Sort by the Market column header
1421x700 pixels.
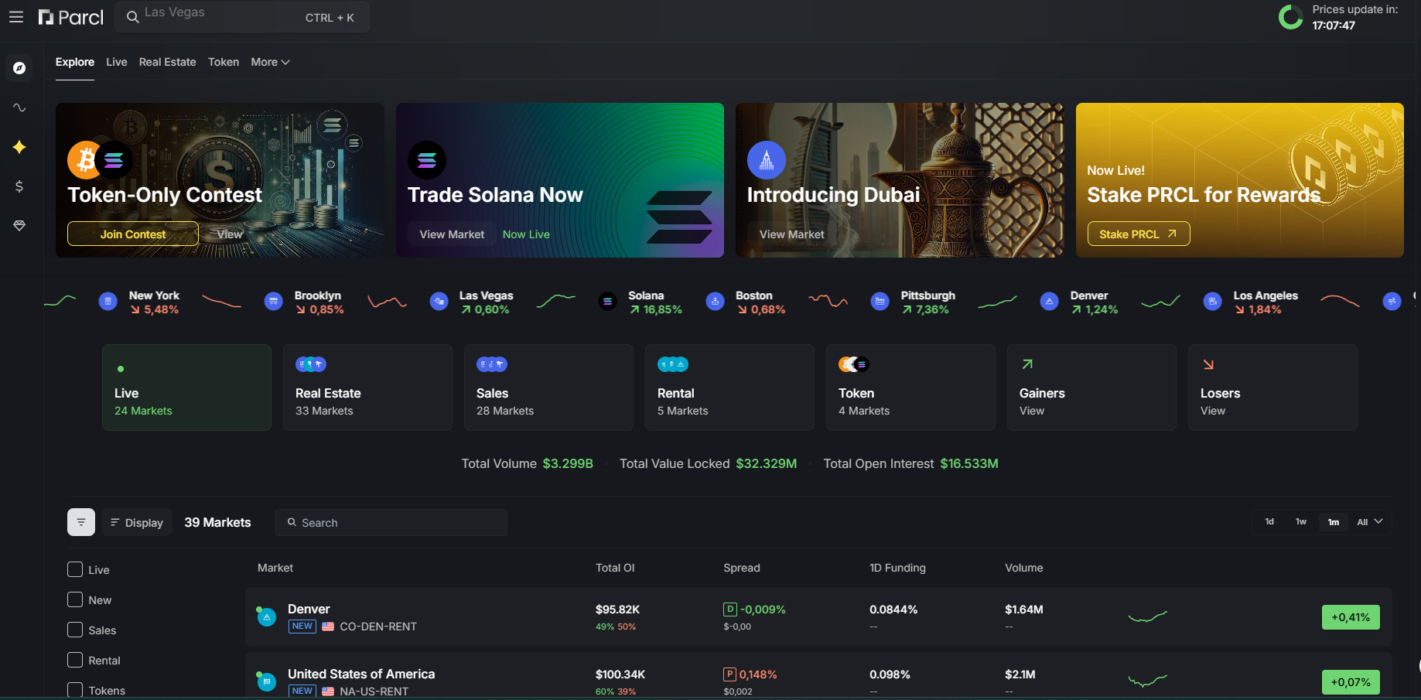coord(275,568)
